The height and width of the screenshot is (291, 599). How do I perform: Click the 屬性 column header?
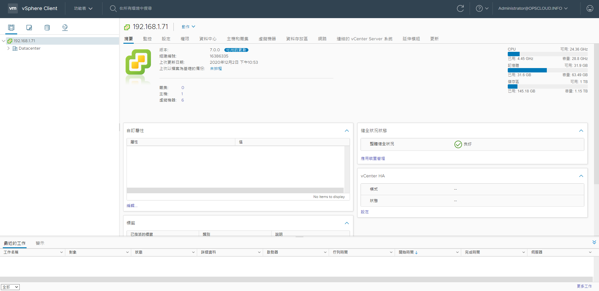point(181,142)
